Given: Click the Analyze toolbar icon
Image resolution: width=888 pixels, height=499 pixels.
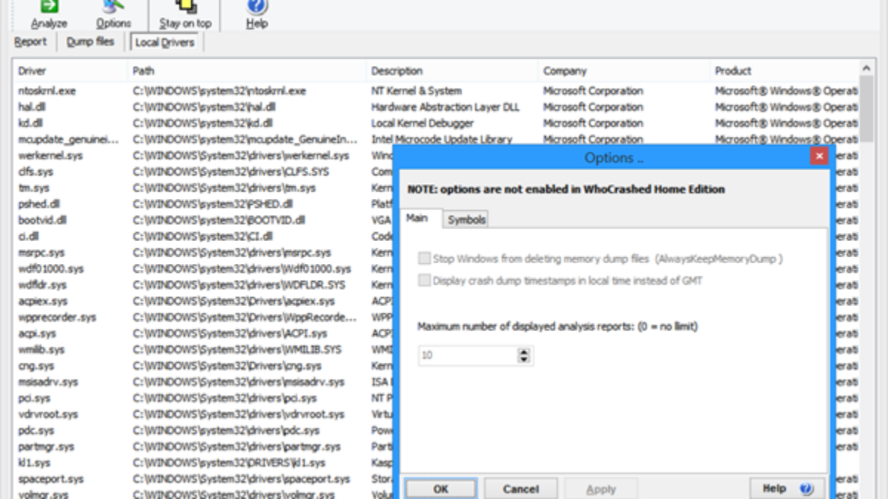Looking at the screenshot, I should [49, 13].
